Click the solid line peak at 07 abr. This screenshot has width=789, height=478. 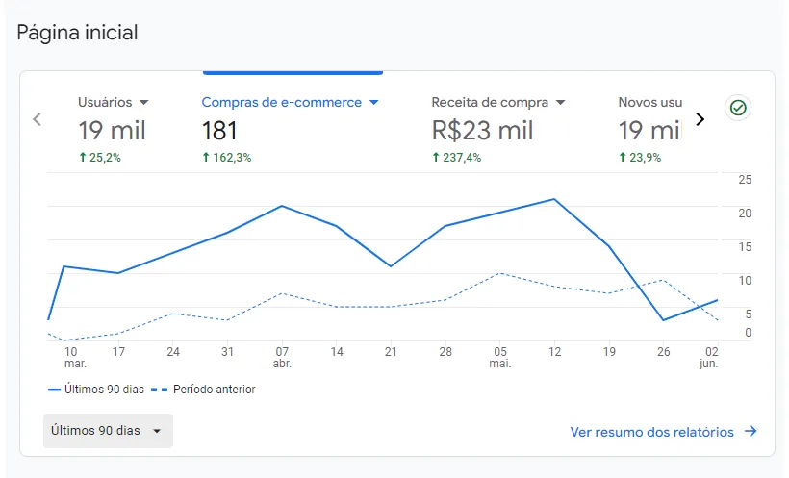click(x=282, y=206)
